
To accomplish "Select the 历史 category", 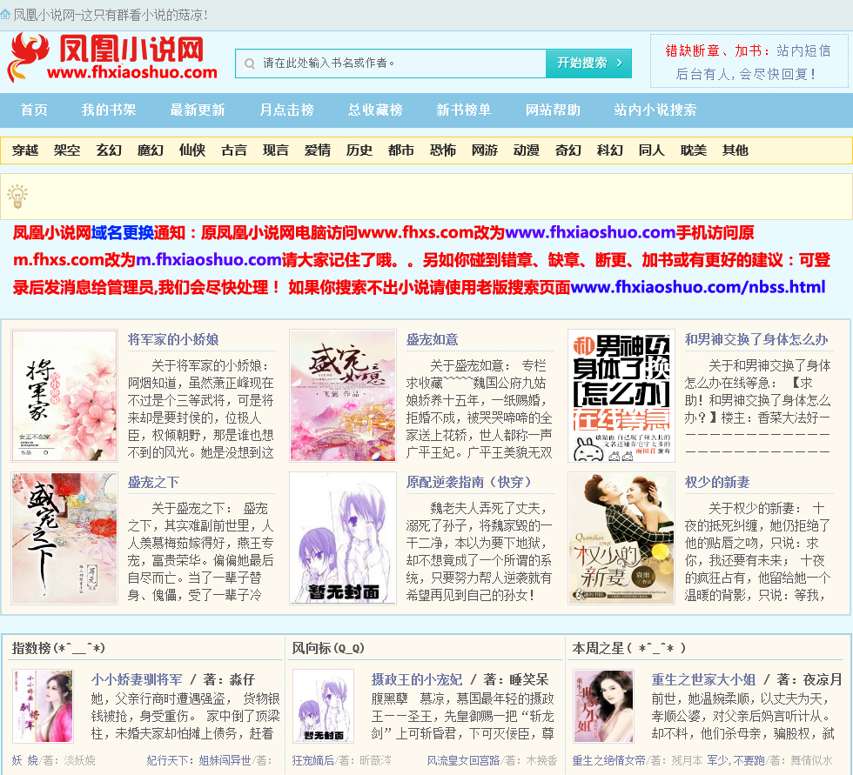I will point(359,150).
